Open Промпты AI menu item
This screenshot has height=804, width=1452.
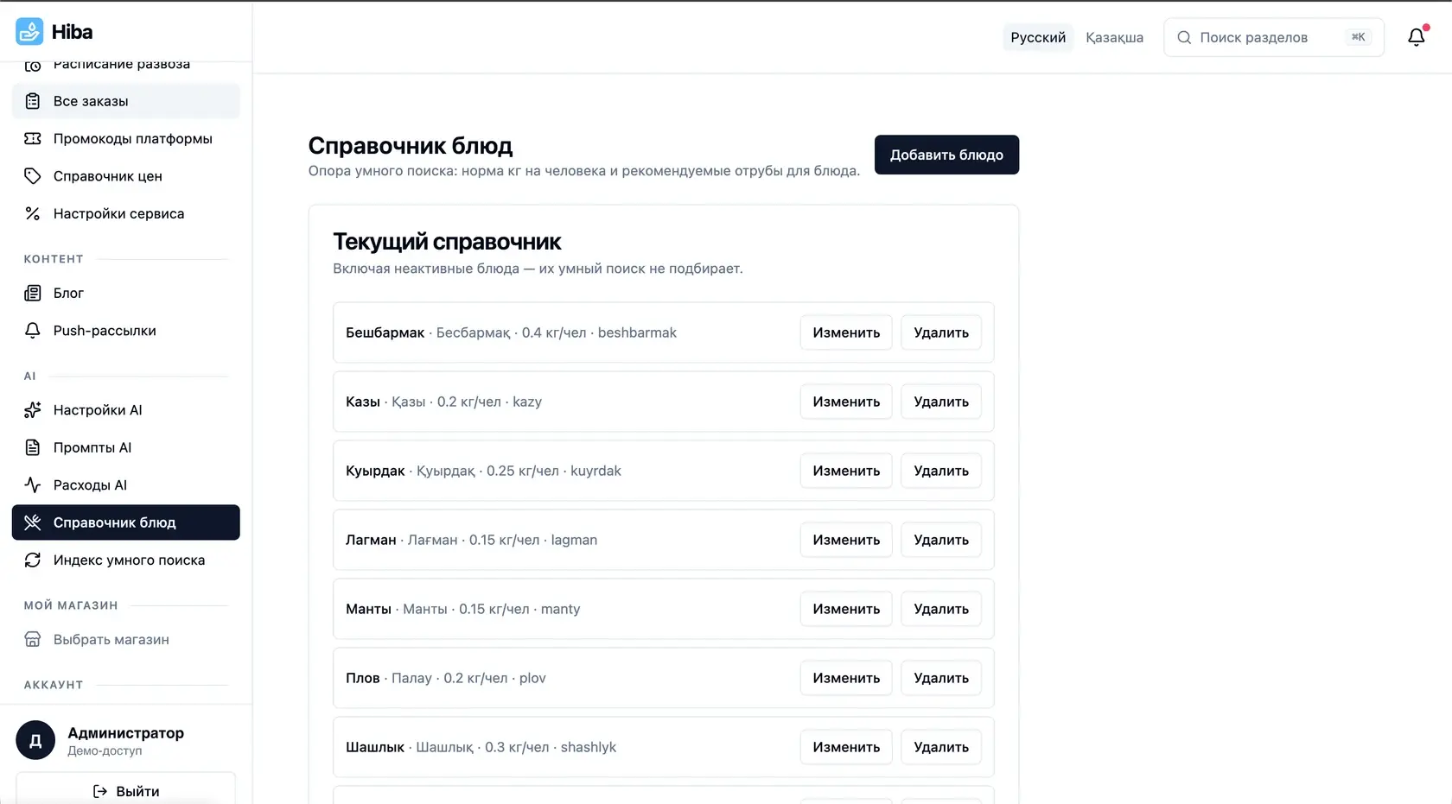[126, 447]
